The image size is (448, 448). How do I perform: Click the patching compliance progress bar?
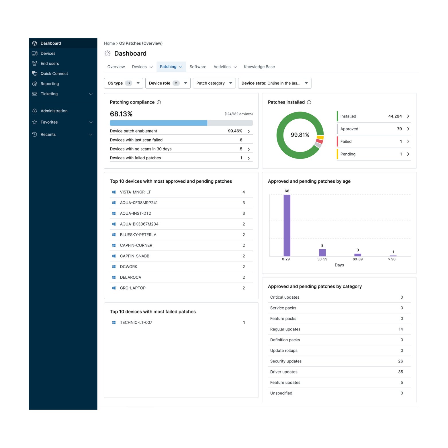point(181,123)
